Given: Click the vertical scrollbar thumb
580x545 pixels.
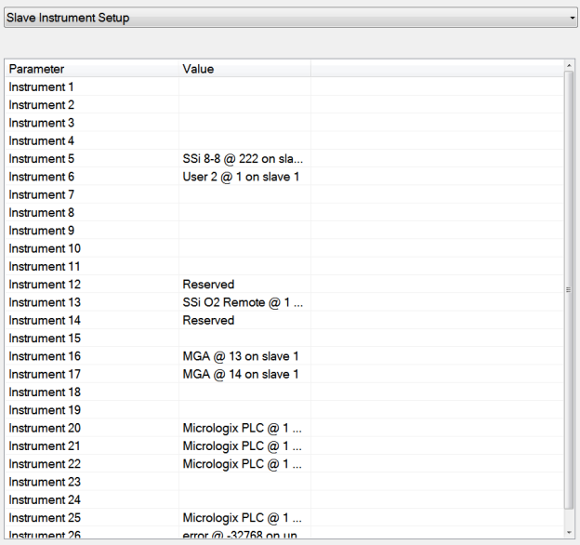Looking at the screenshot, I should point(569,290).
